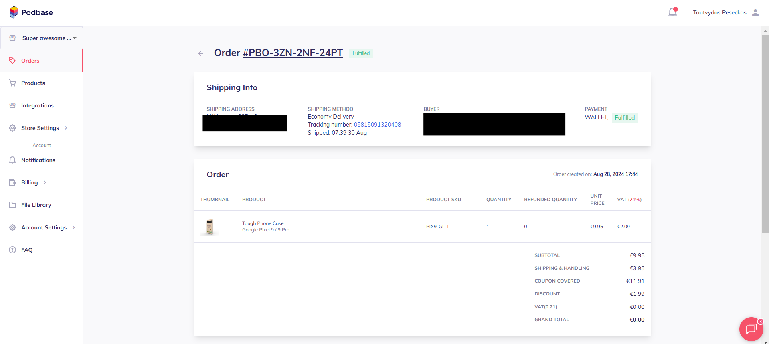The image size is (769, 344).
Task: Click the Integrations store icon
Action: pyautogui.click(x=12, y=105)
